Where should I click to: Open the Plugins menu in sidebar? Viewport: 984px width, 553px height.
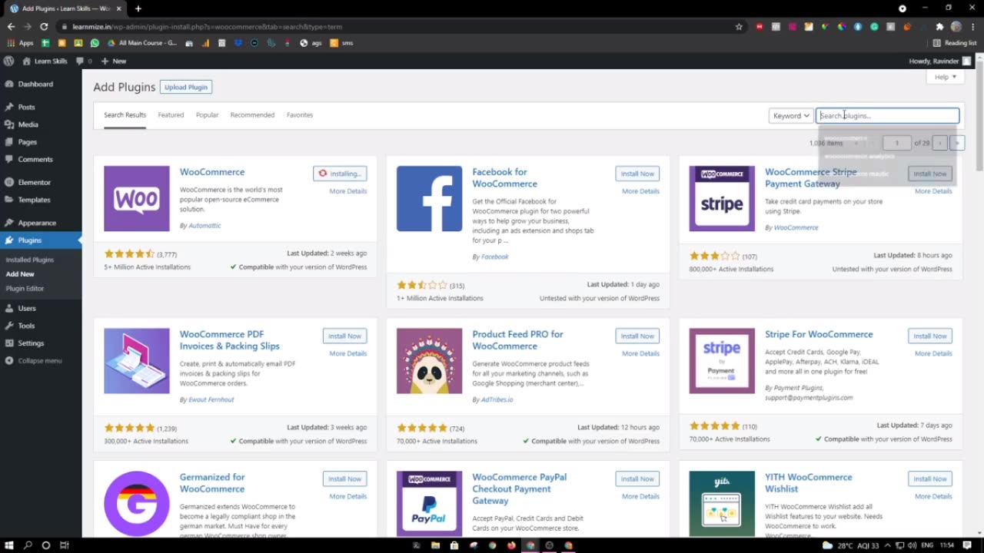coord(30,240)
